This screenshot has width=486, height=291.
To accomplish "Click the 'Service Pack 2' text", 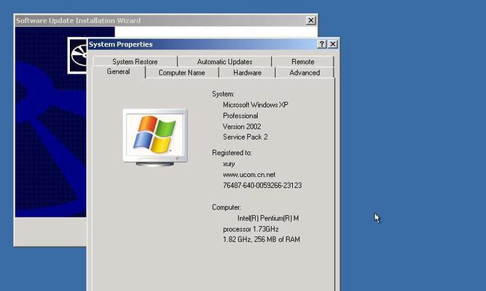I will (x=245, y=137).
